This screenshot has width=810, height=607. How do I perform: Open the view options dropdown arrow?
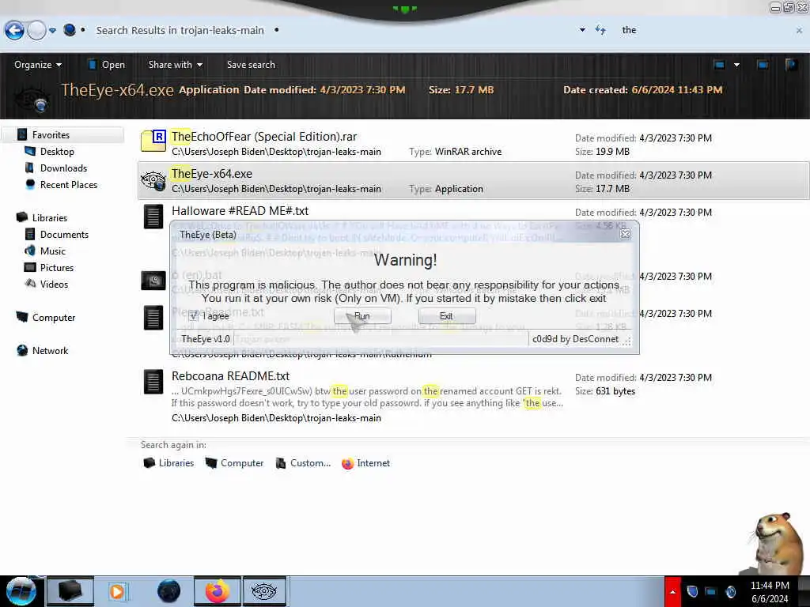(x=736, y=65)
